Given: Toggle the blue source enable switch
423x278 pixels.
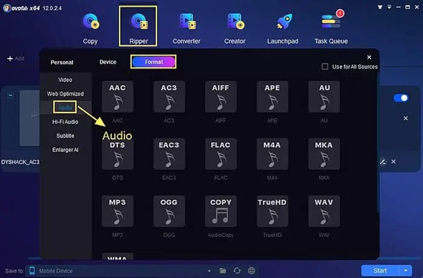Looking at the screenshot, I should click(401, 98).
